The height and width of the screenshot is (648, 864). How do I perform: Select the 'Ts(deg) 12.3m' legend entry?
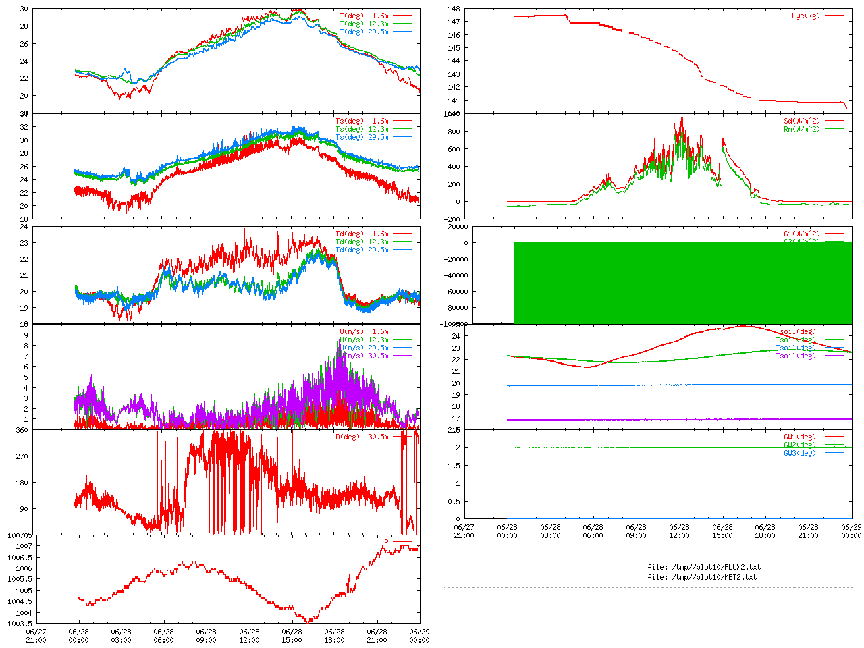point(362,130)
